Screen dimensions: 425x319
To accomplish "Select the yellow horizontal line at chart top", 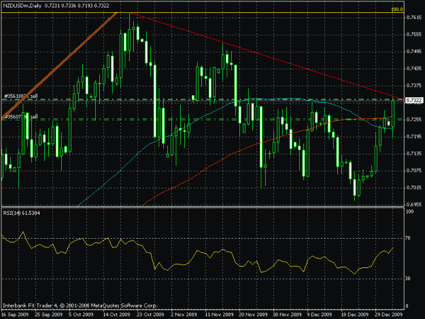I will click(202, 12).
